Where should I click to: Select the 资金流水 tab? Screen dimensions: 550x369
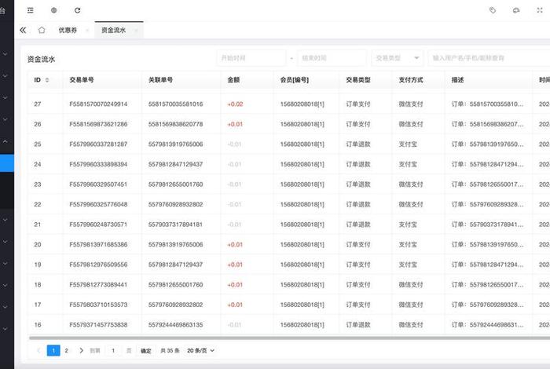(113, 30)
